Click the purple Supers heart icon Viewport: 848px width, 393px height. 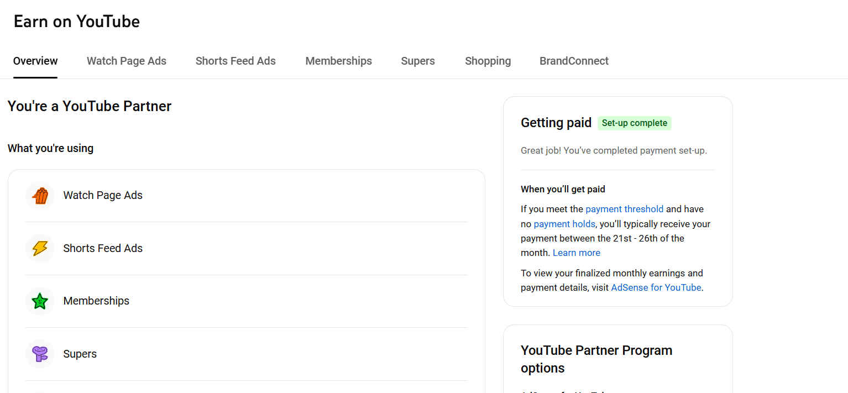click(40, 354)
